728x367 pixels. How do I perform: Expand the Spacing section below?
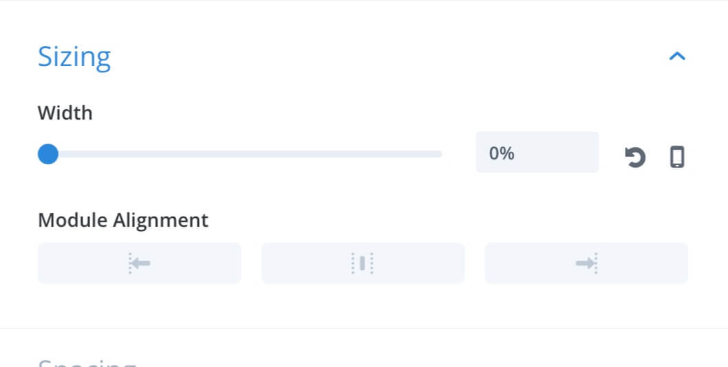coord(87,362)
